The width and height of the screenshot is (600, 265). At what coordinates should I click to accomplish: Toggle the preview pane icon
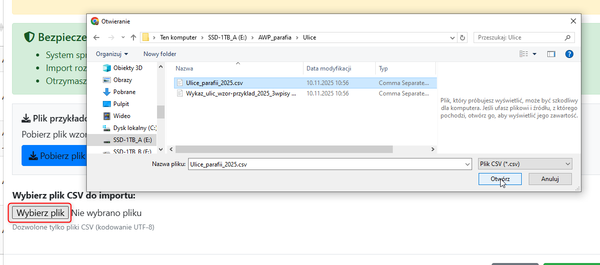551,54
